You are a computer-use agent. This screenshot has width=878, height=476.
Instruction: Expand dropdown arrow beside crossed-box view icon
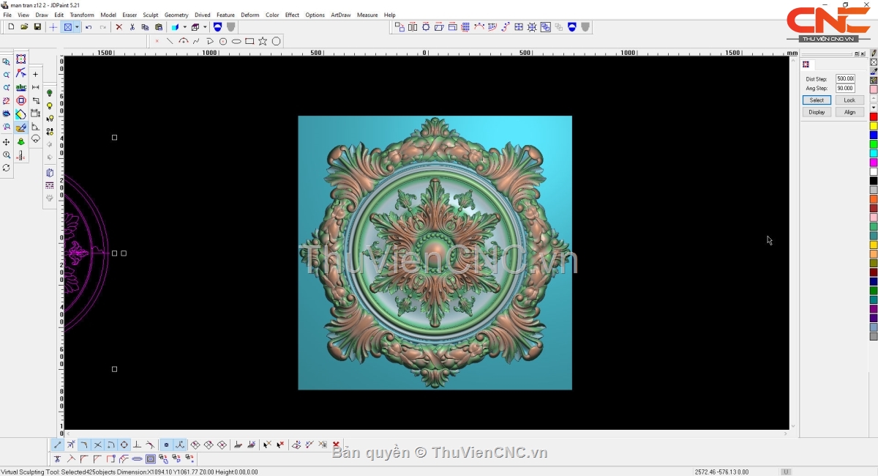[77, 27]
